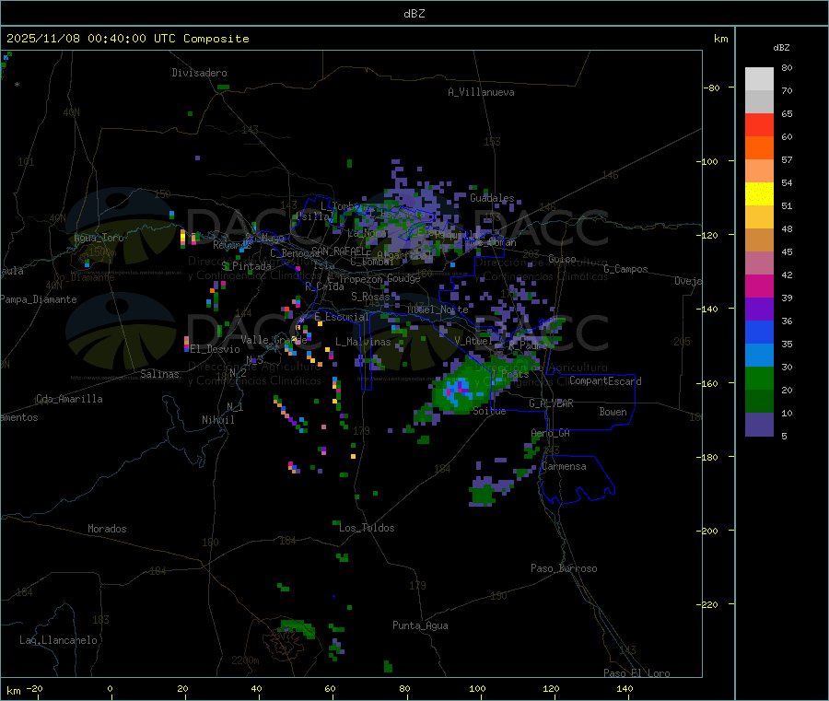Select the dark green 20 dBZ legend swatch
Image resolution: width=829 pixels, height=701 pixels.
(x=759, y=402)
